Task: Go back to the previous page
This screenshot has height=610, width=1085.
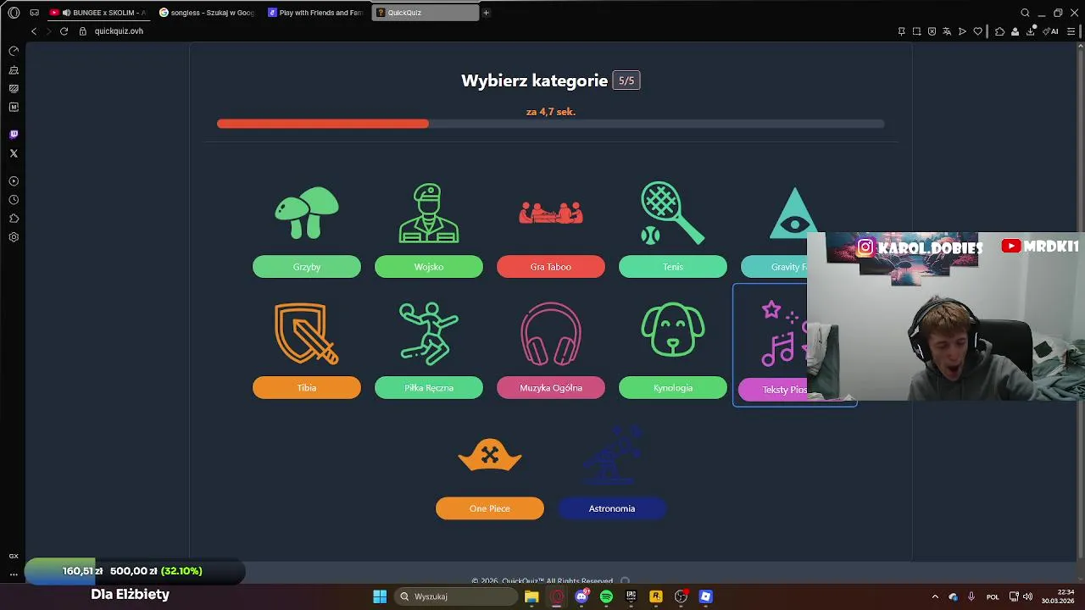Action: tap(34, 31)
